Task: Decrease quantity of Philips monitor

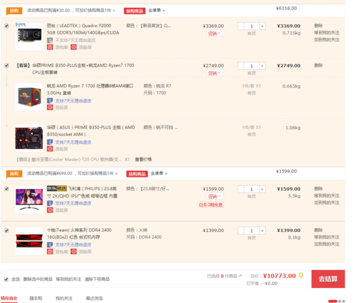Action: 241,189
